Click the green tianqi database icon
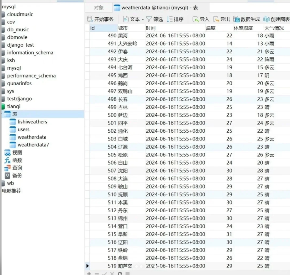 click(3, 106)
